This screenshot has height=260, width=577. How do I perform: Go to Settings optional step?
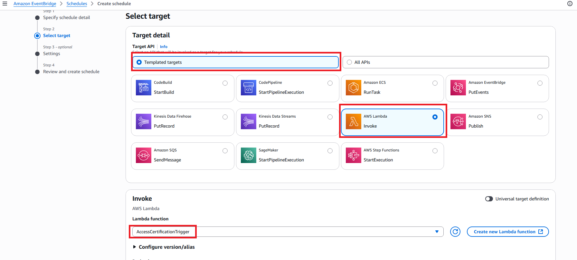click(52, 53)
